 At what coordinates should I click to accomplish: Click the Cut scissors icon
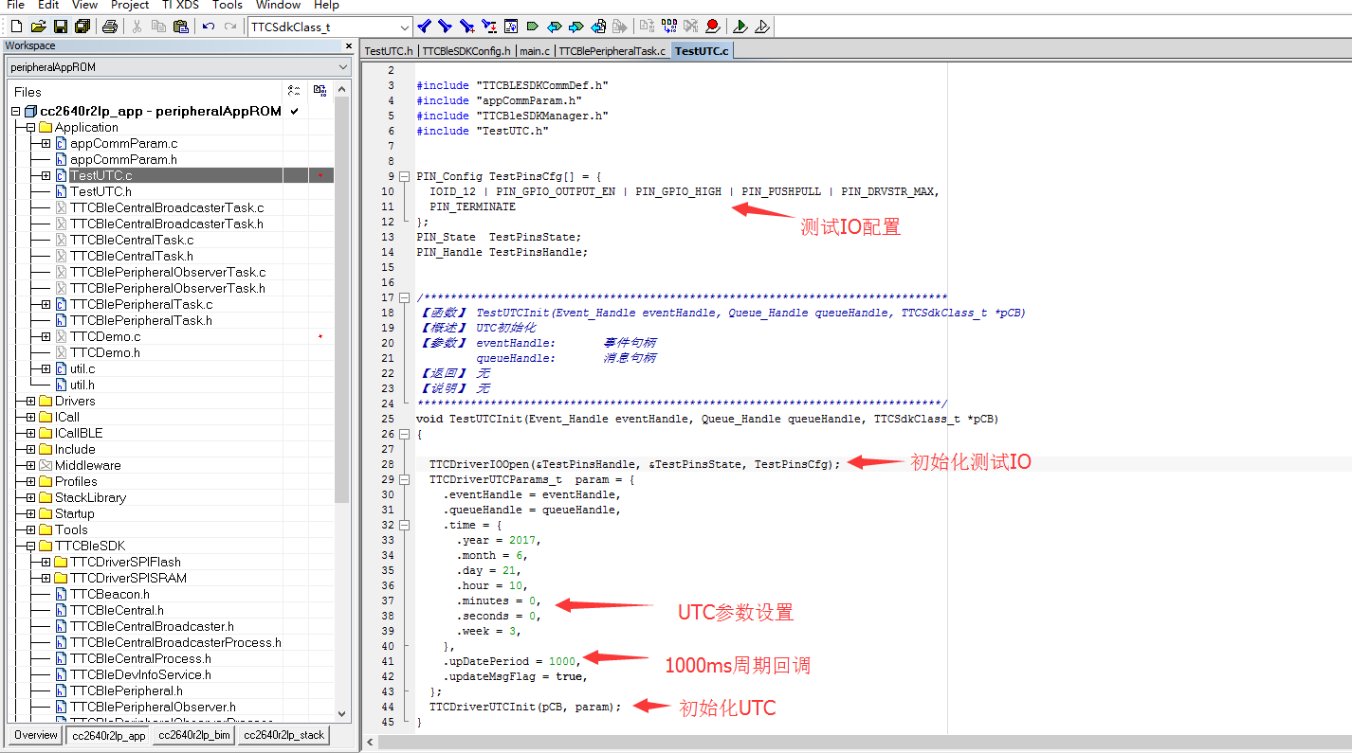[137, 27]
